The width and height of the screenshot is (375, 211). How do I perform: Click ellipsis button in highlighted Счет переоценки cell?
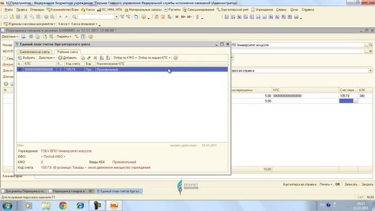356,101
